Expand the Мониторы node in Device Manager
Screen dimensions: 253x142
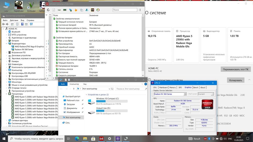pyautogui.click(x=7, y=82)
